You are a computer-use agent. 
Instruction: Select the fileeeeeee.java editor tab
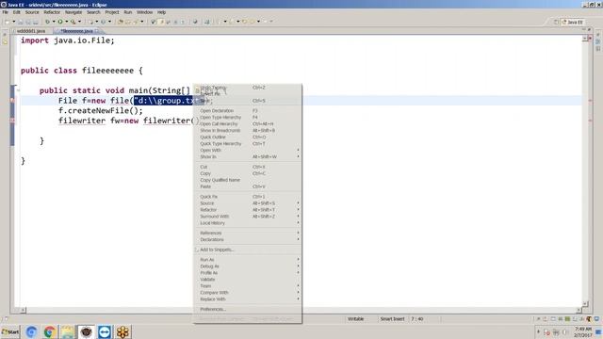tap(76, 31)
